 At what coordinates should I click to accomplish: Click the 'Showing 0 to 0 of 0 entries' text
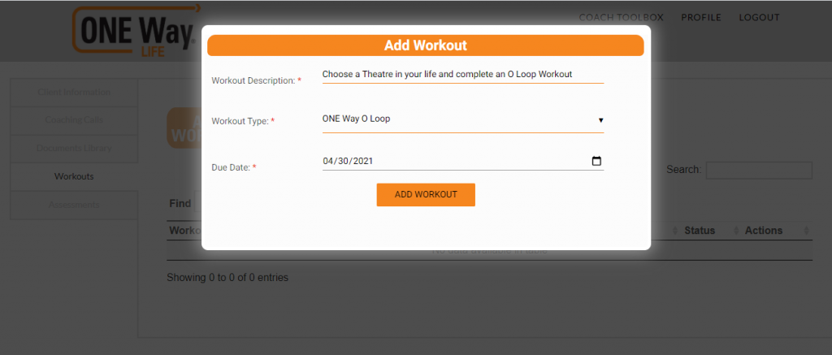click(x=227, y=278)
